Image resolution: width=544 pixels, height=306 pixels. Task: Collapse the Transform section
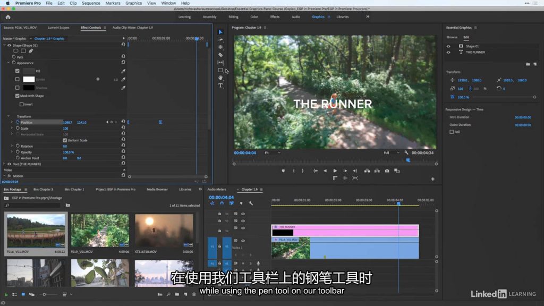8,116
